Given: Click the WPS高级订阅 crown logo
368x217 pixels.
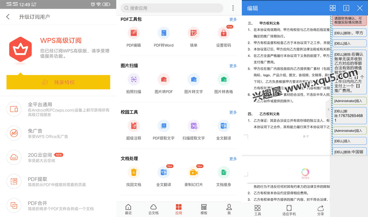Looking at the screenshot, I should pyautogui.click(x=20, y=49).
